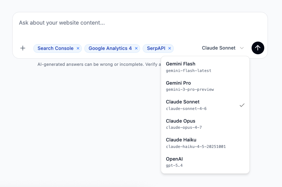Click the 'gpt-5.4' model ID text

pos(174,165)
